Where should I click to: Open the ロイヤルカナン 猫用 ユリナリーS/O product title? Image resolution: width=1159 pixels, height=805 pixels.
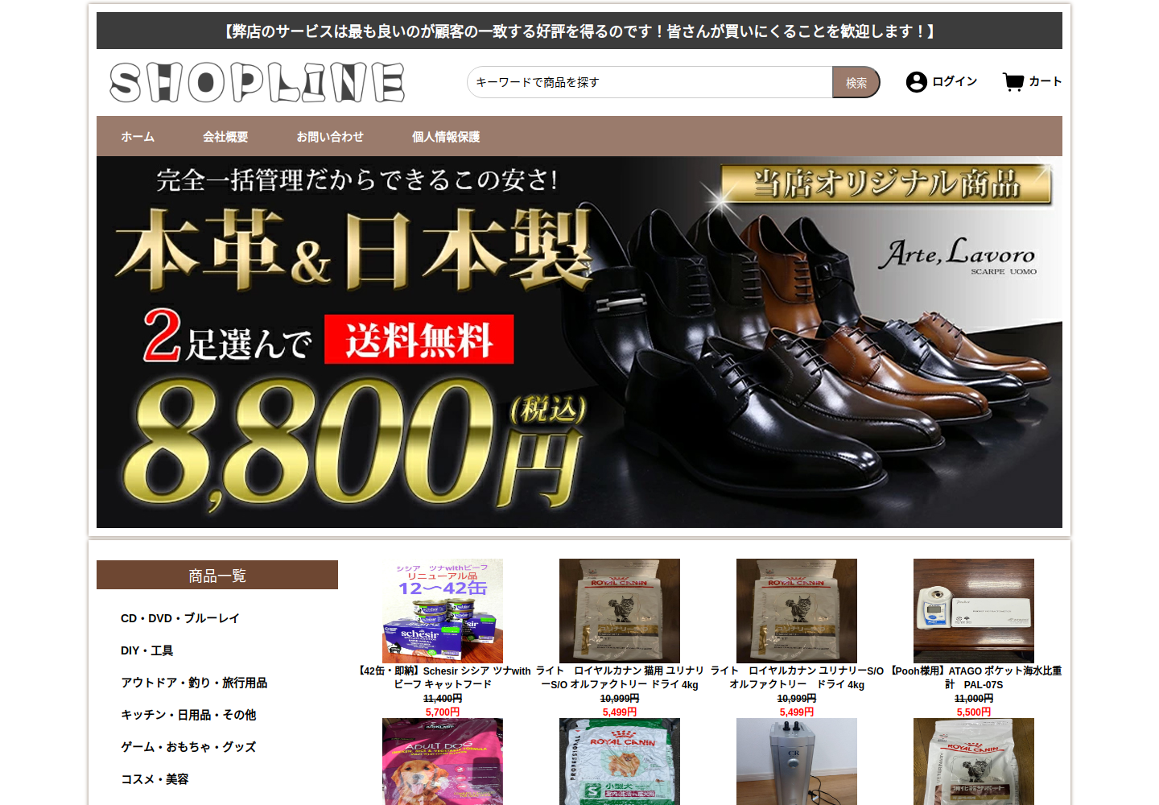tap(620, 678)
